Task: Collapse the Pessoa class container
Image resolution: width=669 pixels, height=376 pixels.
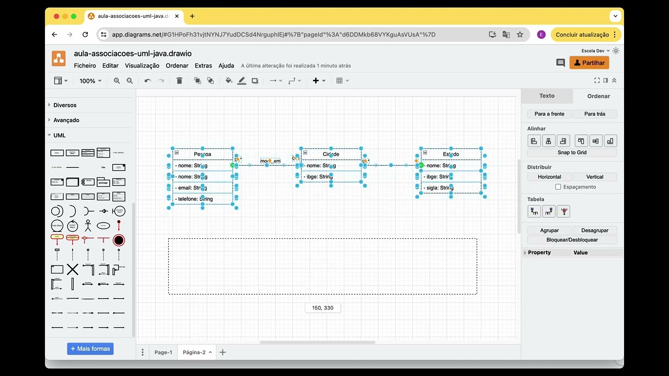Action: [x=177, y=152]
